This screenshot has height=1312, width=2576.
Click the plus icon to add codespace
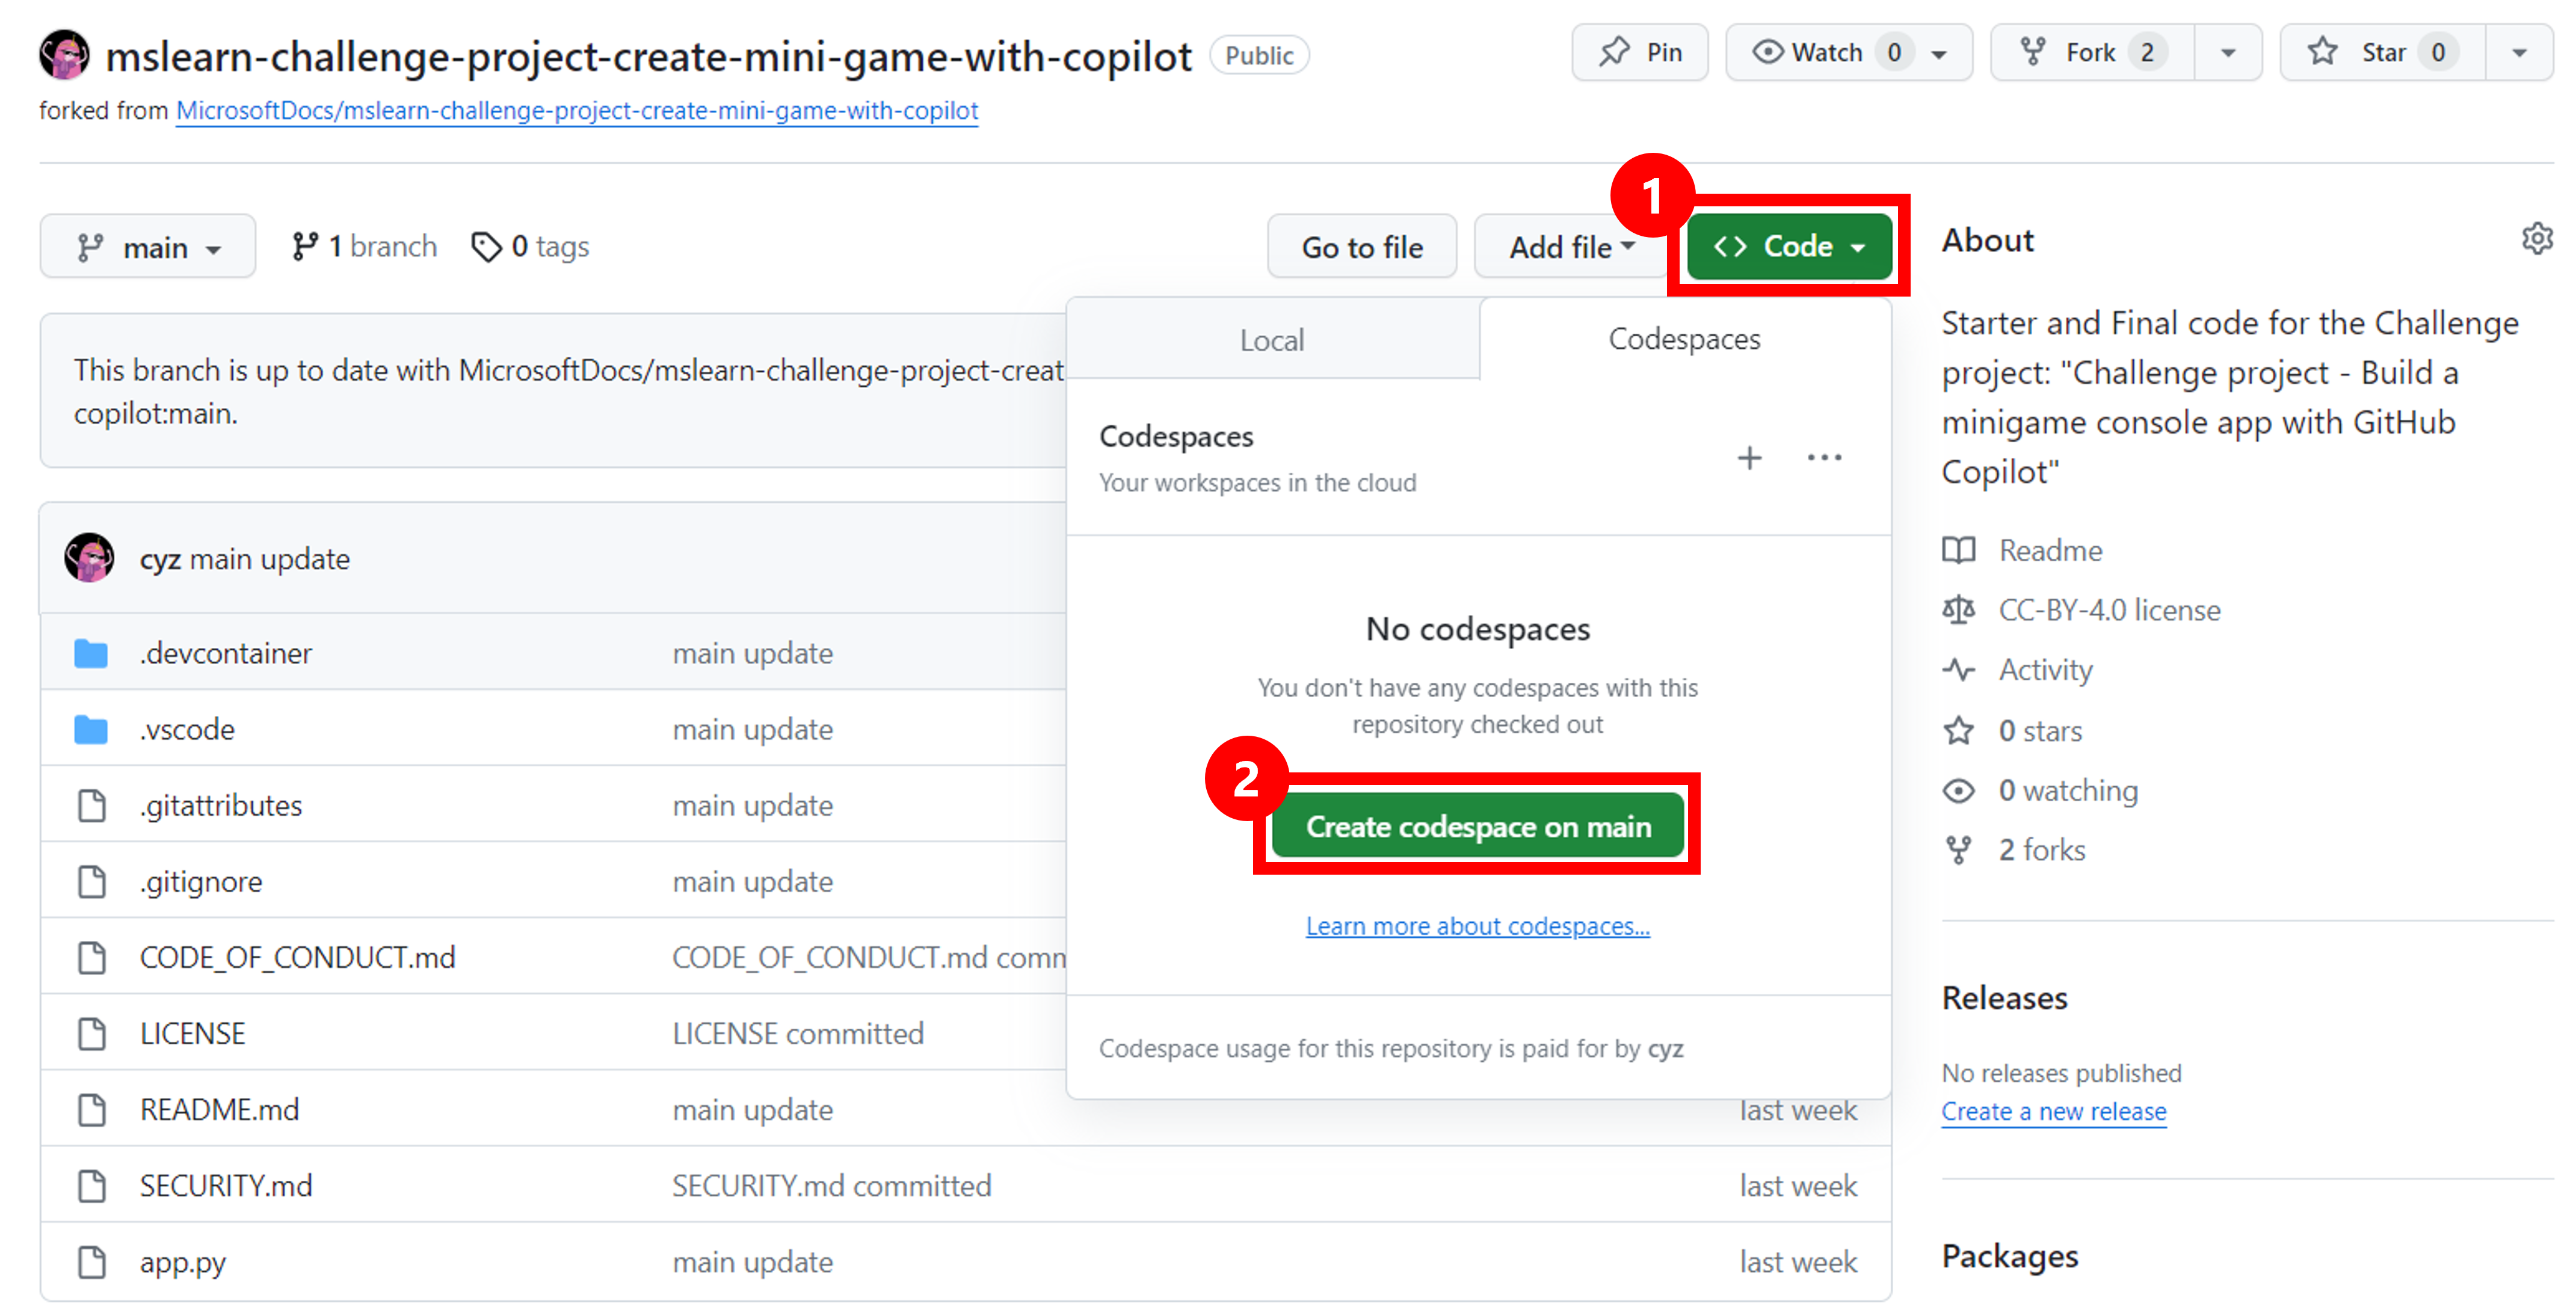coord(1749,458)
